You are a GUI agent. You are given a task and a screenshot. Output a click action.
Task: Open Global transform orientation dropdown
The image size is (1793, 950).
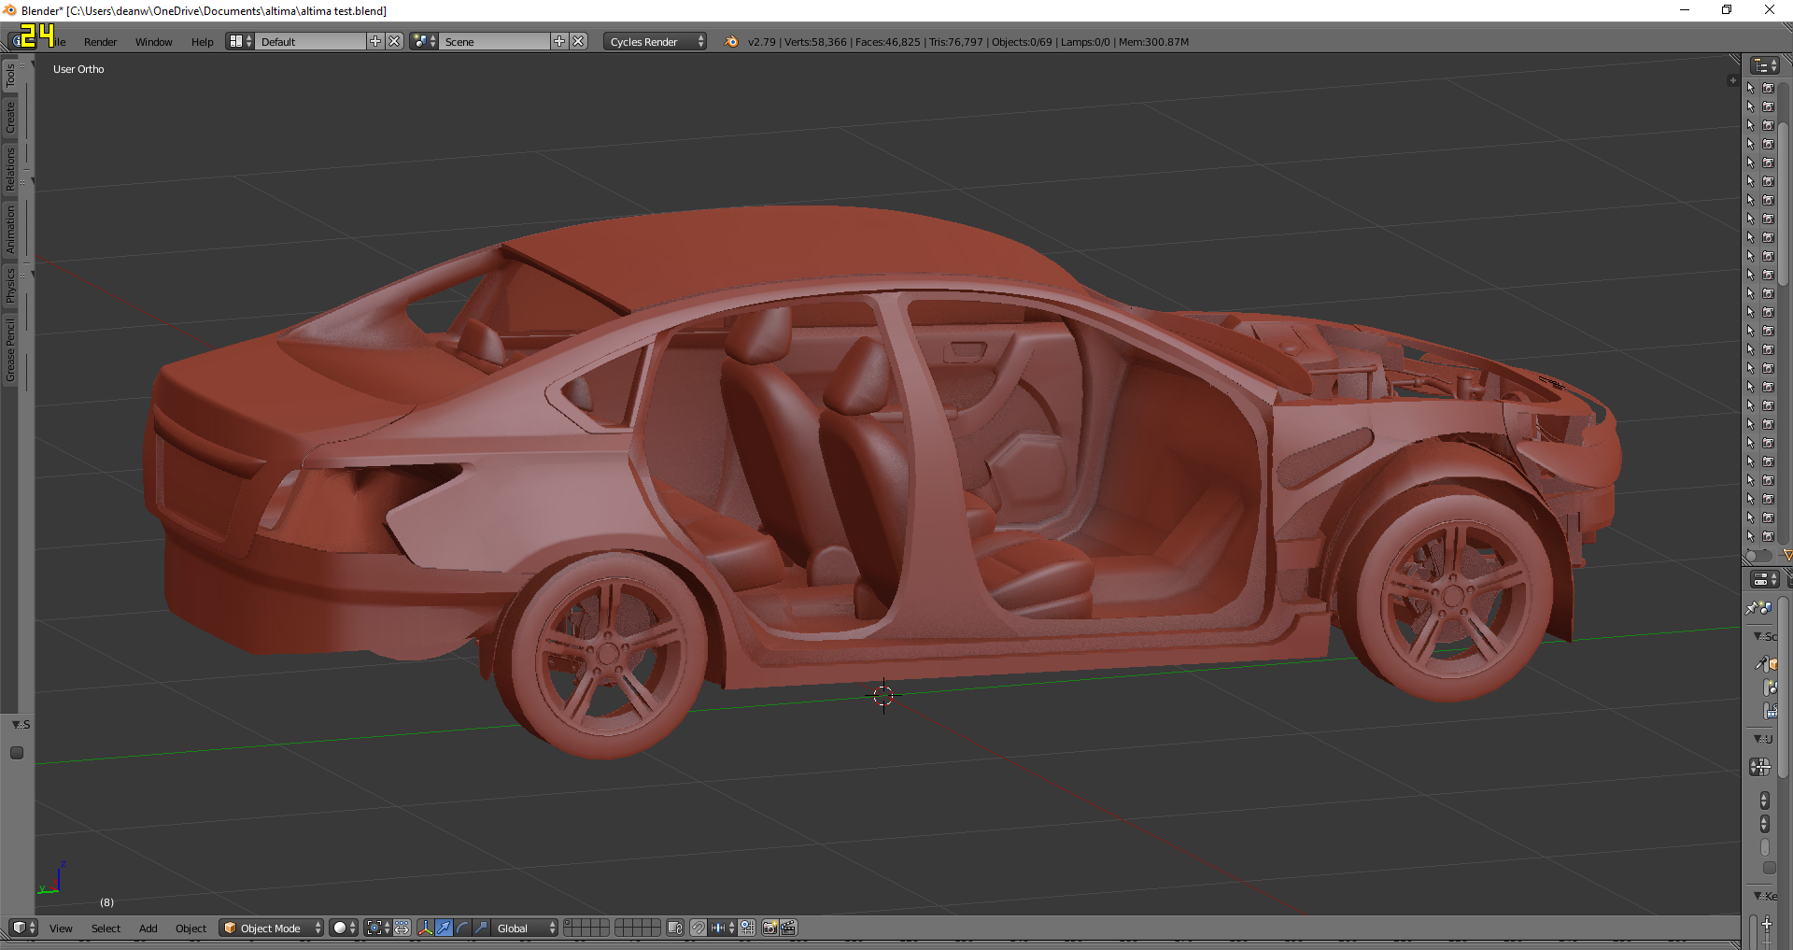[525, 929]
